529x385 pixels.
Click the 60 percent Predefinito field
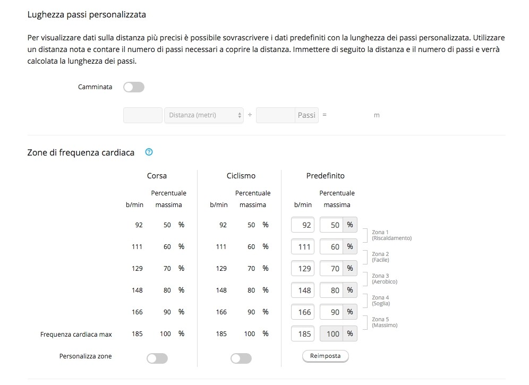[332, 246]
